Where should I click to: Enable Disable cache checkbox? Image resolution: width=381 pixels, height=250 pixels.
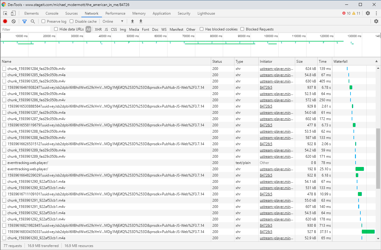pyautogui.click(x=71, y=21)
